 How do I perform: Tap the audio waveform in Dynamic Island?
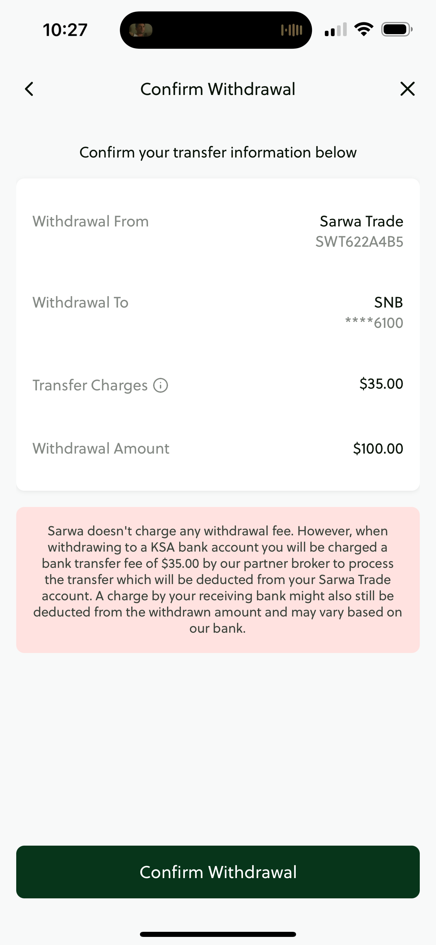click(291, 30)
